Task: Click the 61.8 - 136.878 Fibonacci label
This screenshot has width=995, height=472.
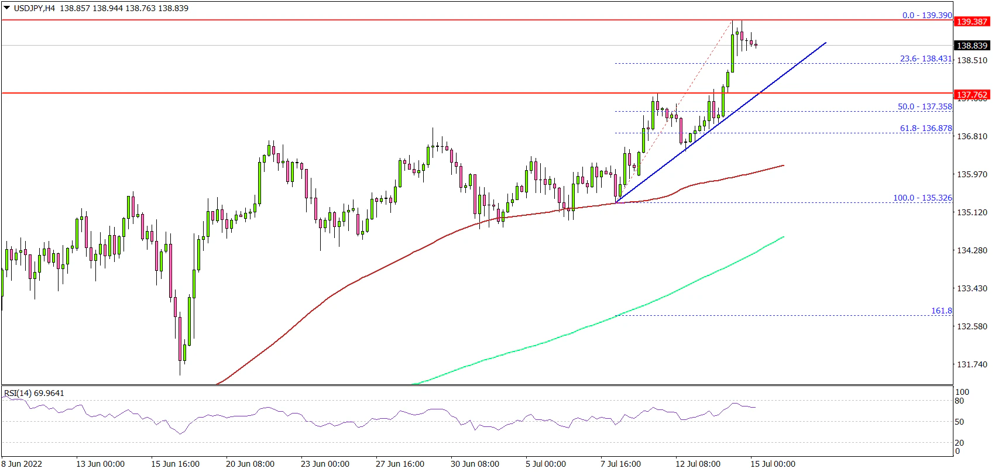Action: [x=926, y=128]
